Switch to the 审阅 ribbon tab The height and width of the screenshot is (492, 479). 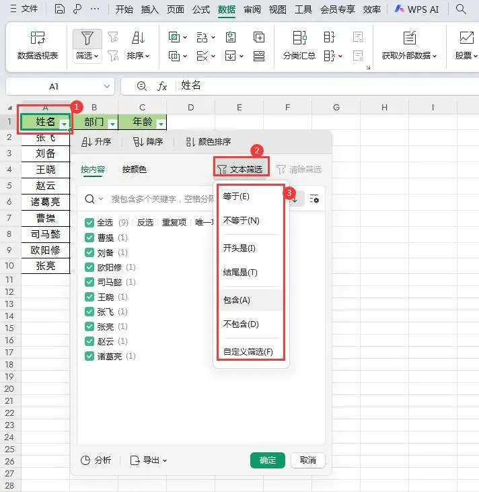[252, 9]
